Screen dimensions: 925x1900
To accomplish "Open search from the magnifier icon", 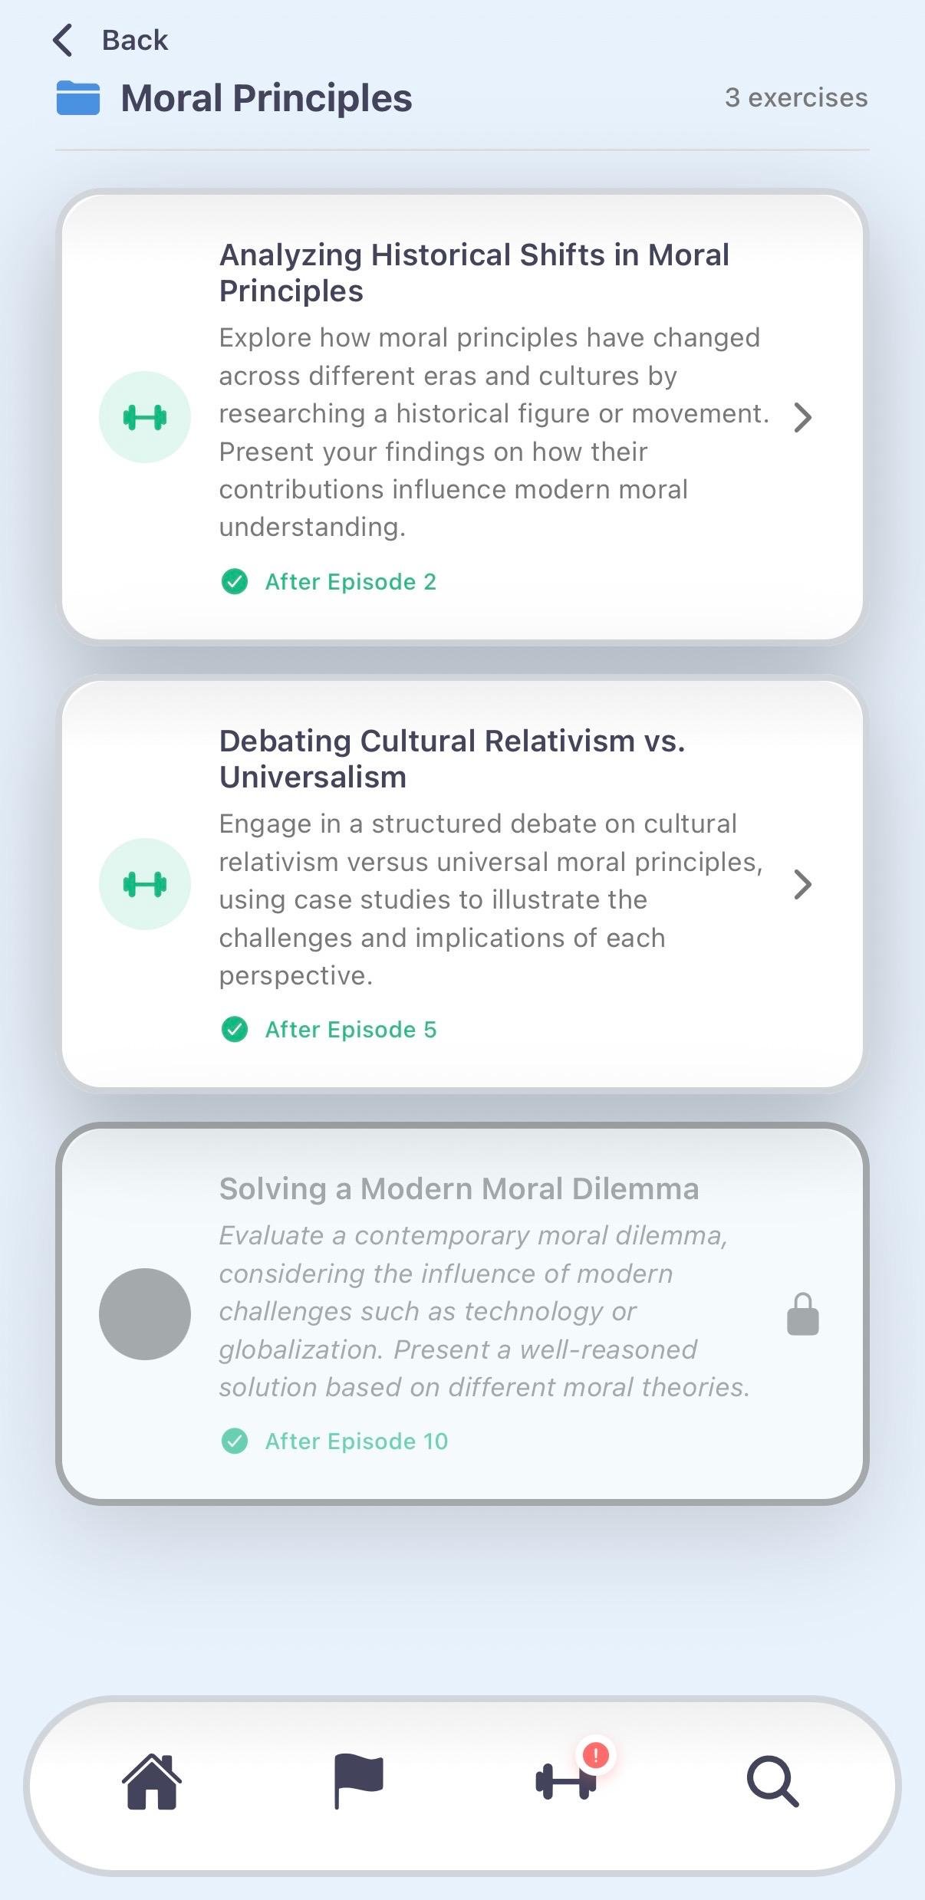I will click(x=772, y=1782).
